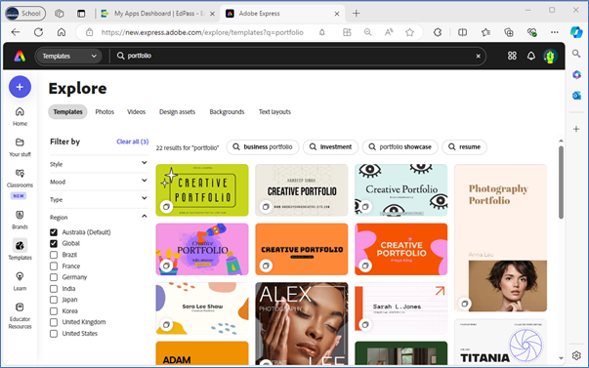Open browser favorites list
Image resolution: width=589 pixels, height=368 pixels.
pyautogui.click(x=485, y=32)
